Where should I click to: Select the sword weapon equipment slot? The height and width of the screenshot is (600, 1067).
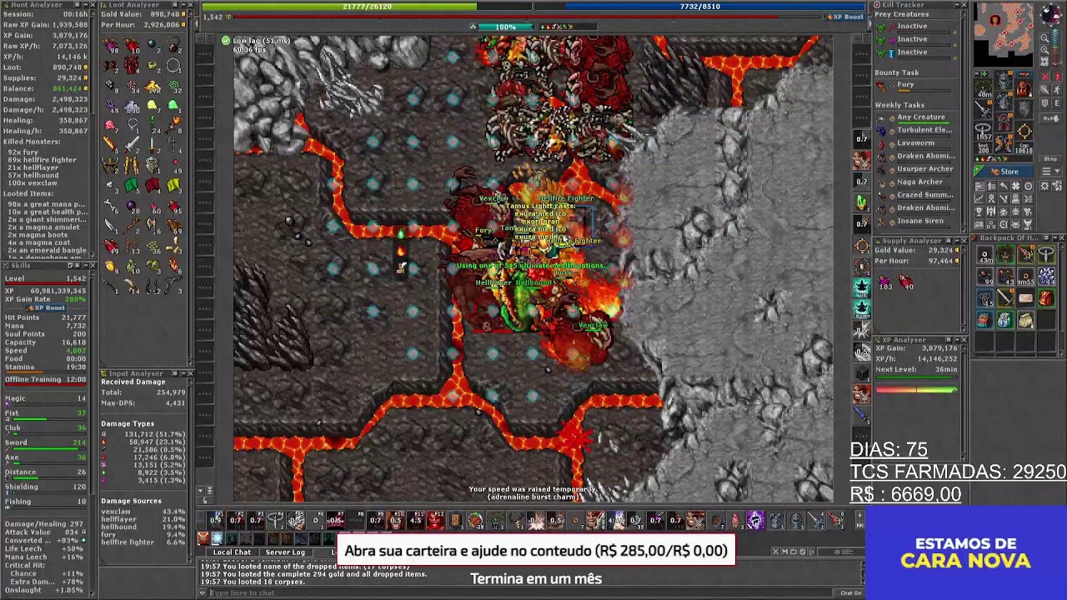pos(983,109)
